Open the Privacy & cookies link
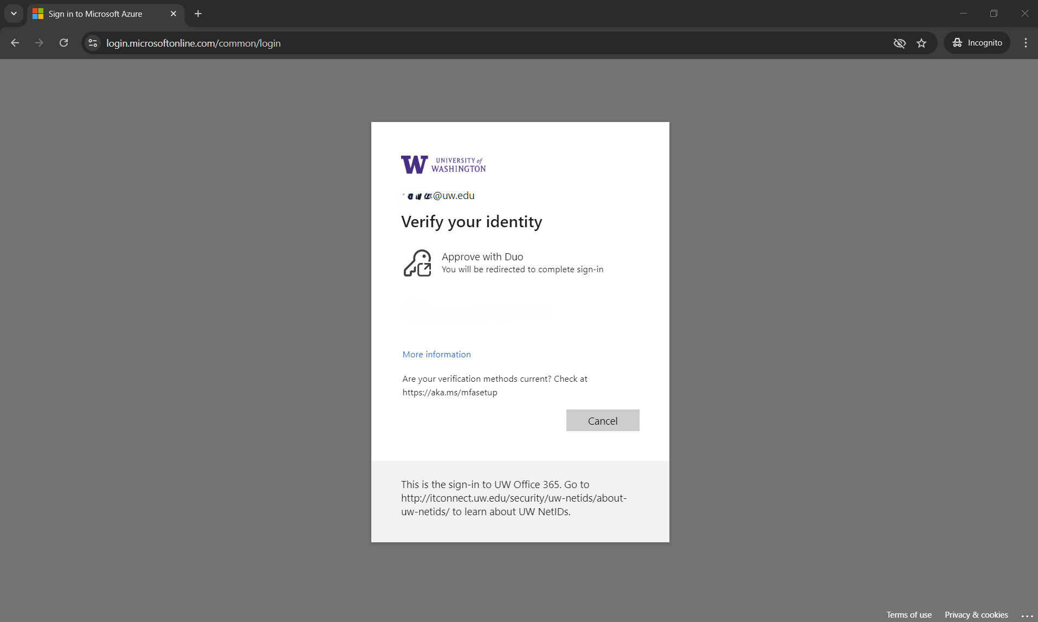The image size is (1038, 622). pos(976,614)
